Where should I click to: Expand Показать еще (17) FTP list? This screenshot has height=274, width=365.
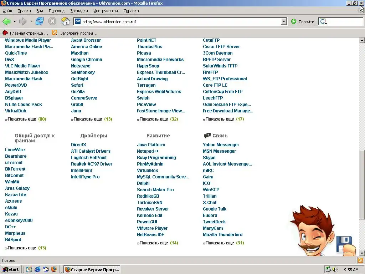point(223,119)
